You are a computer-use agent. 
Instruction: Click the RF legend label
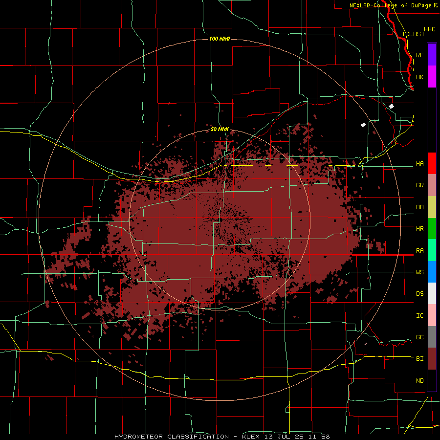pos(419,55)
